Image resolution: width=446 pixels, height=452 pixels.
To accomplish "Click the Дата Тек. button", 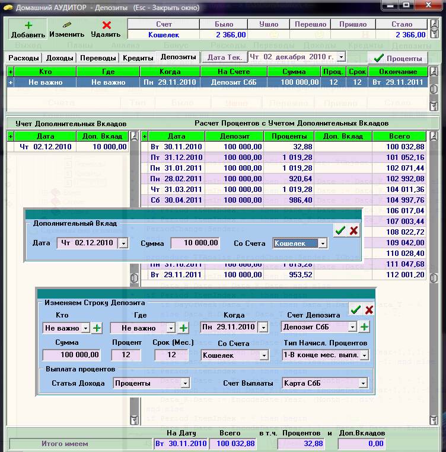I will coord(224,57).
